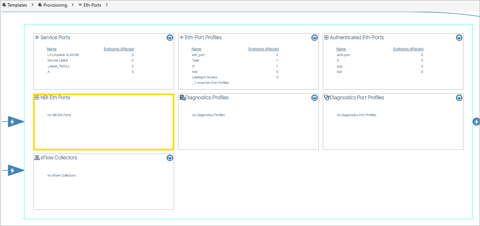Click the blue circle icon in sFlow Collectors card
480x226 pixels.
click(x=170, y=158)
